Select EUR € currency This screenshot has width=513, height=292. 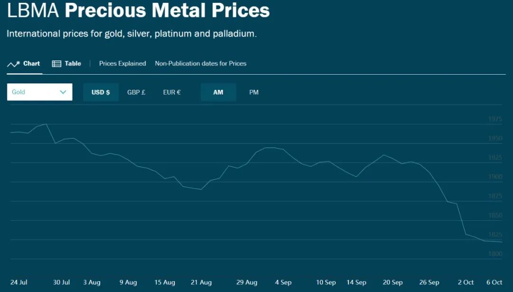[171, 92]
